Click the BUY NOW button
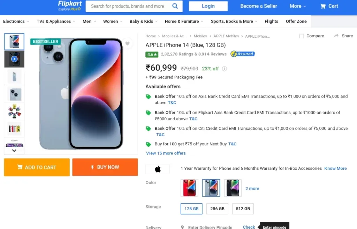Viewport: 357px width, 229px height. [105, 167]
